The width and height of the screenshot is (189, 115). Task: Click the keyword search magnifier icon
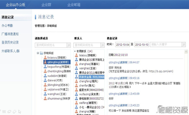pos(184,45)
